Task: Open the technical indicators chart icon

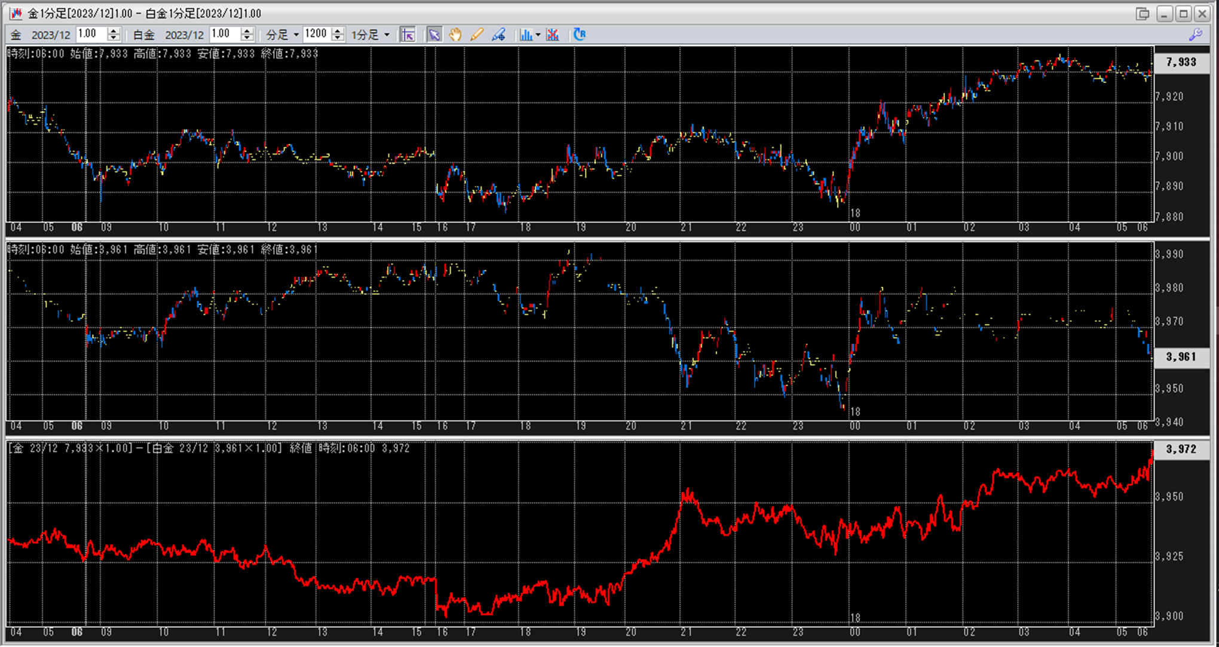Action: click(526, 35)
